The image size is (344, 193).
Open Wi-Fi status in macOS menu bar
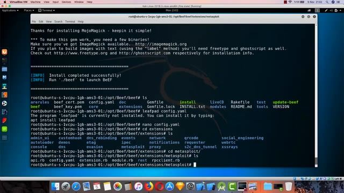(x=290, y=2)
